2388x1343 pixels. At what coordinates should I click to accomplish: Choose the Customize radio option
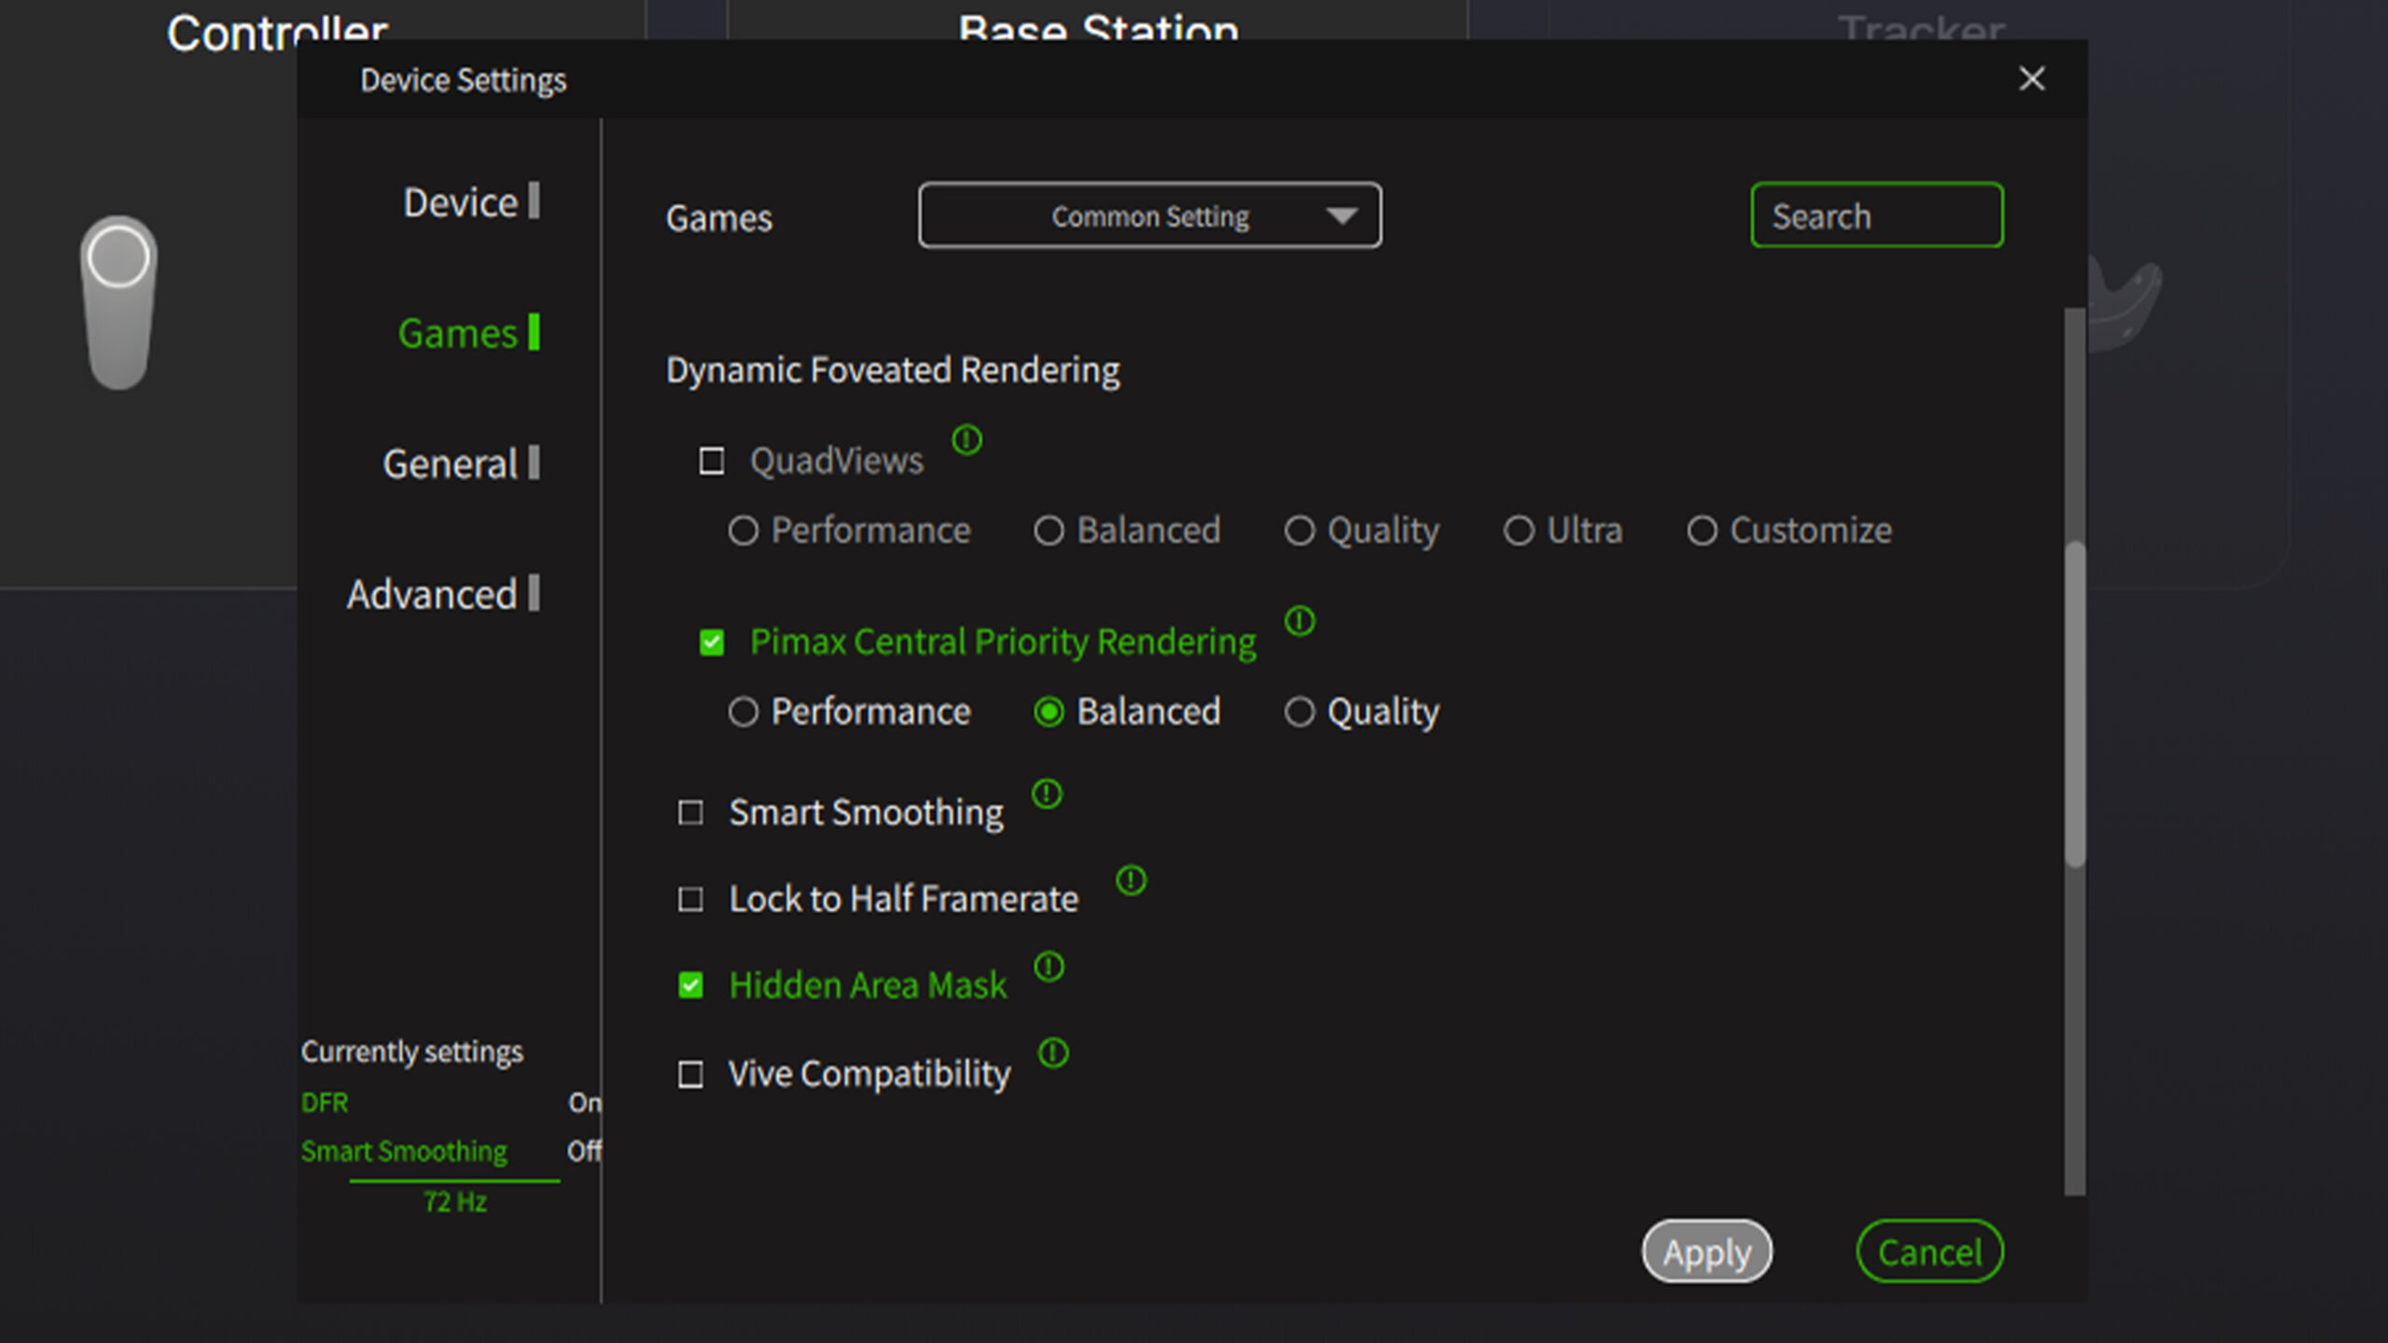point(1702,531)
